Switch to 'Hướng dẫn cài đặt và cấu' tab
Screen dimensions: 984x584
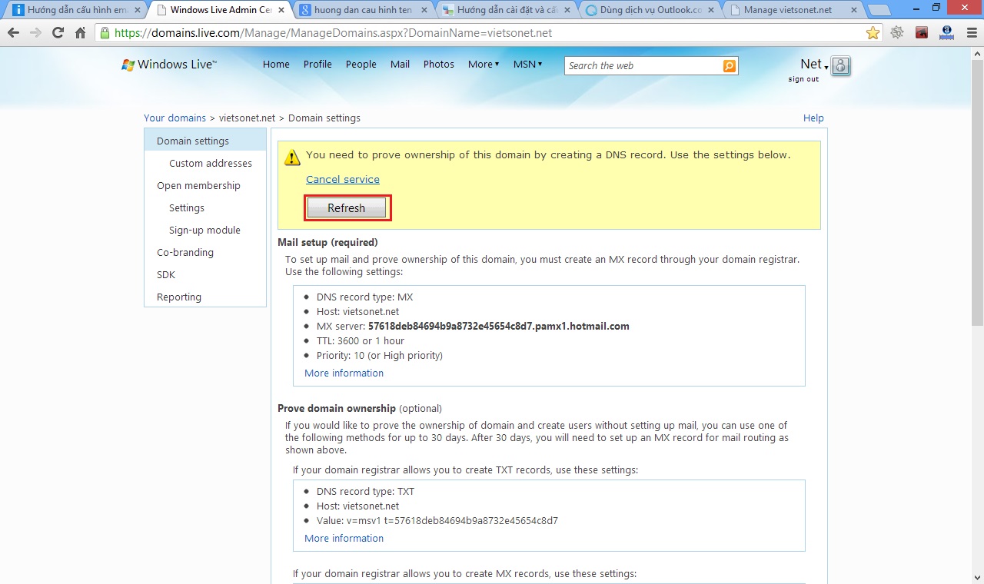click(505, 10)
